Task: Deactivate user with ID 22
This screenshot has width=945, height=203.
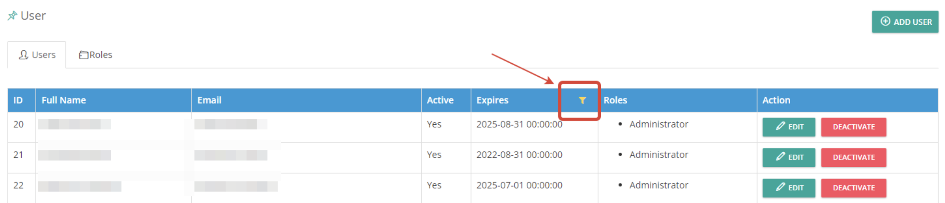Action: [x=853, y=188]
